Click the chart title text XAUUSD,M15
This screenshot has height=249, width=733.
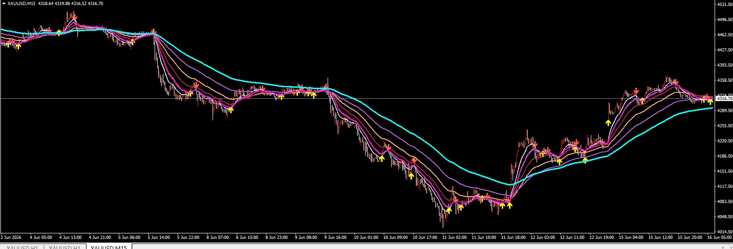[x=22, y=4]
